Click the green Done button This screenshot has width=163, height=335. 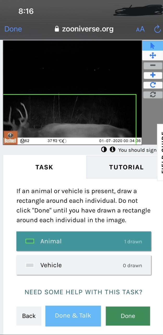click(x=128, y=316)
